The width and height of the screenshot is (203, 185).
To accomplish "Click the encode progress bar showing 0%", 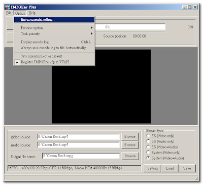I will (130, 27).
